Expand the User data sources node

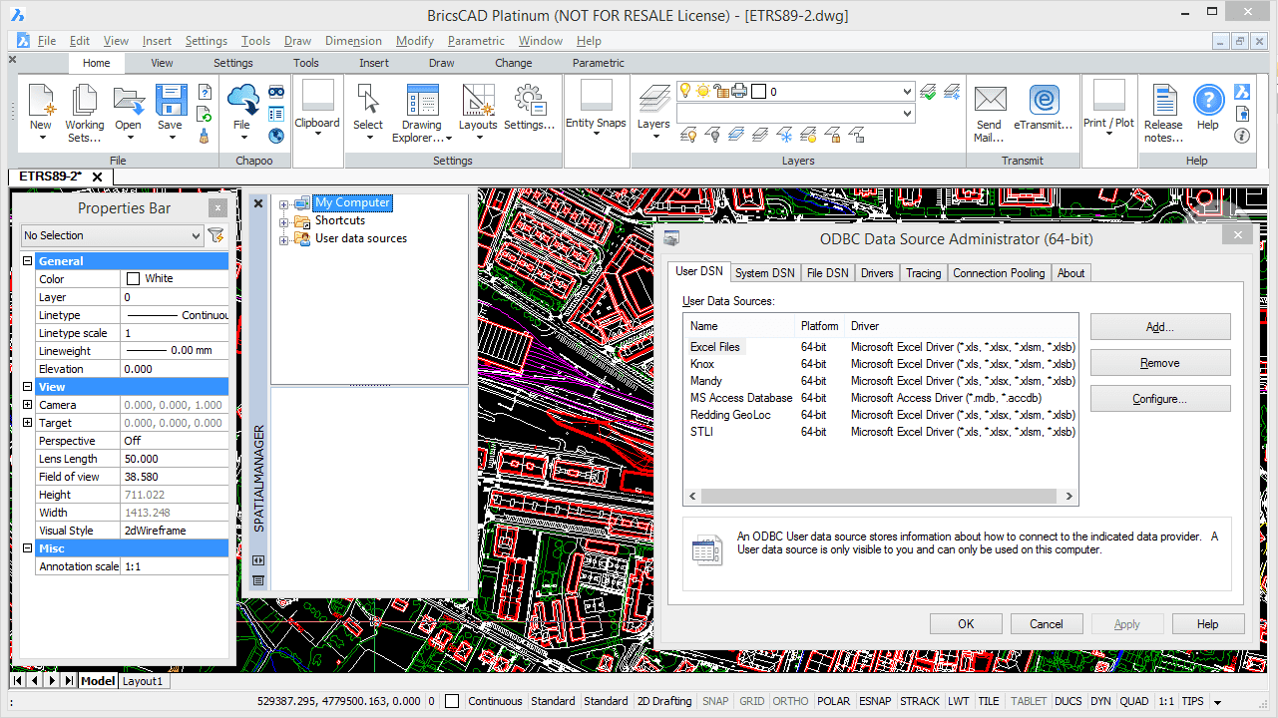284,239
